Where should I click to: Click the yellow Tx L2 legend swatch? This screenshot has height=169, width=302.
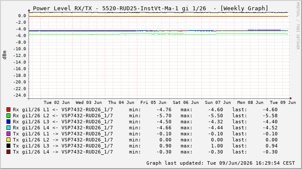click(x=8, y=140)
